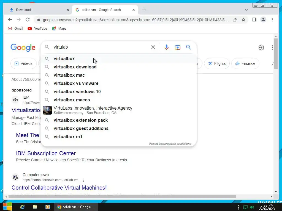View site info via the padlock icon
Image resolution: width=282 pixels, height=211 pixels.
pyautogui.click(x=38, y=20)
